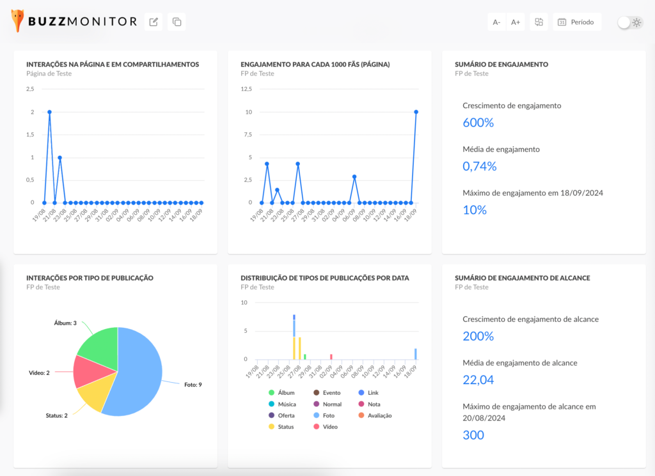Click the 600% engagement growth value
The image size is (655, 476).
point(478,123)
